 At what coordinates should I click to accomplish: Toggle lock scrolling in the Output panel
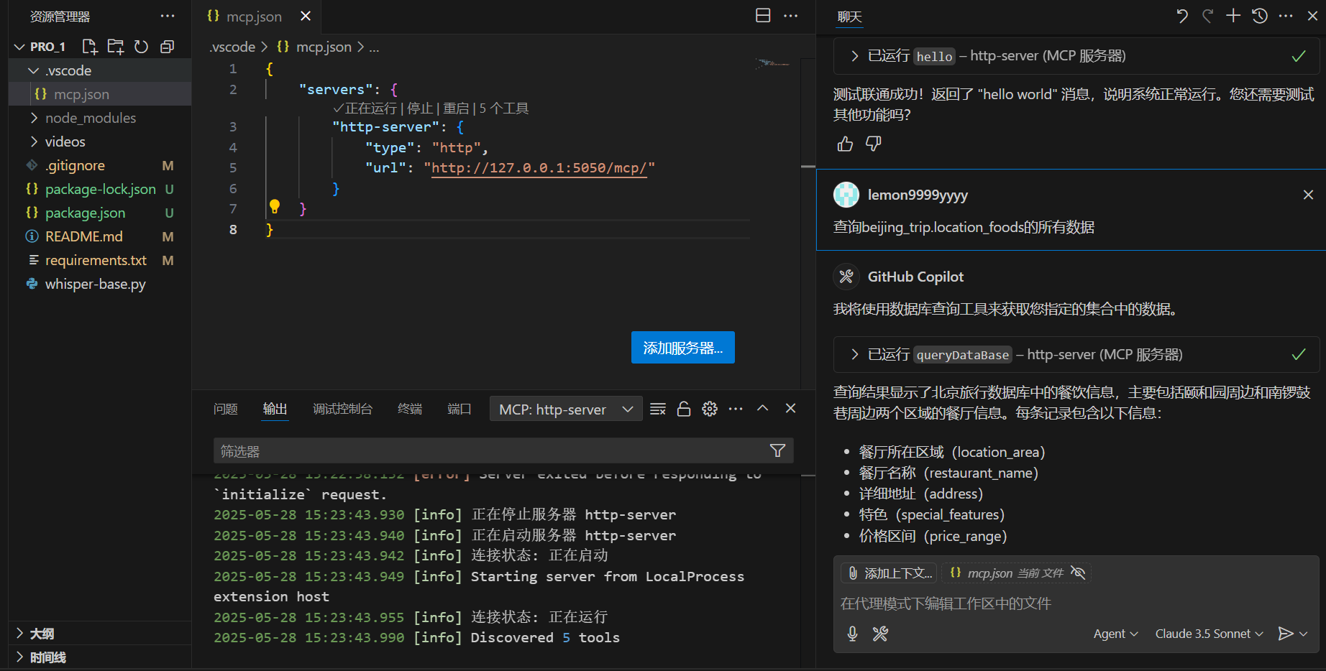point(683,408)
